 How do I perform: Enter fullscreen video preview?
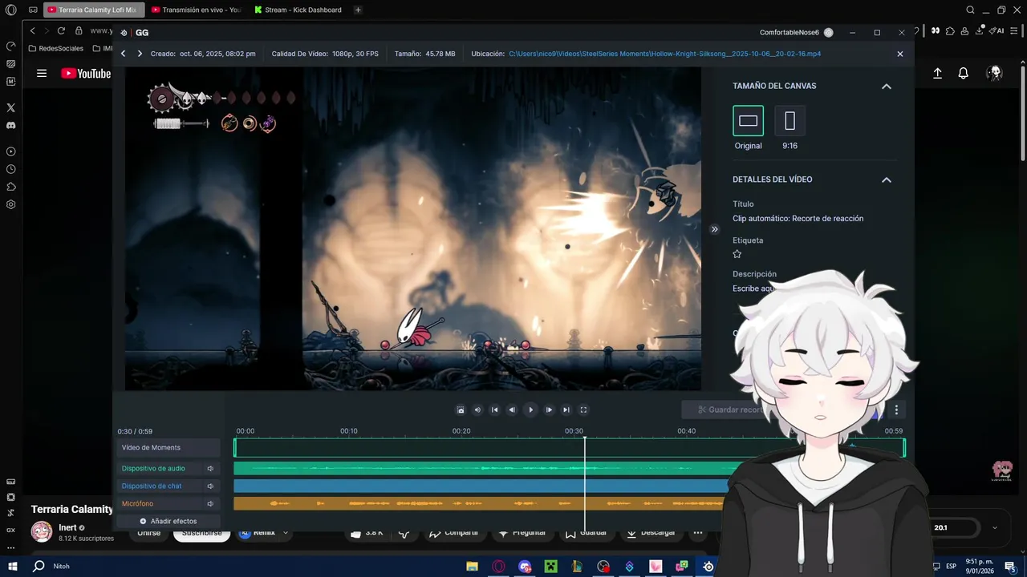coord(583,410)
